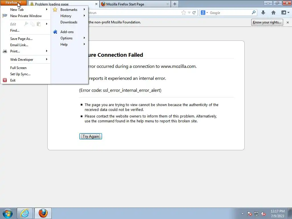Viewport: 292px width, 219px height.
Task: Open Windows Start menu orb
Action: (x=8, y=213)
